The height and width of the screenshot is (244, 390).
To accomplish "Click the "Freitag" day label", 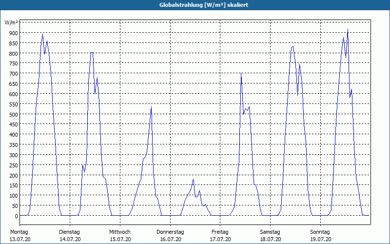I will (x=220, y=232).
